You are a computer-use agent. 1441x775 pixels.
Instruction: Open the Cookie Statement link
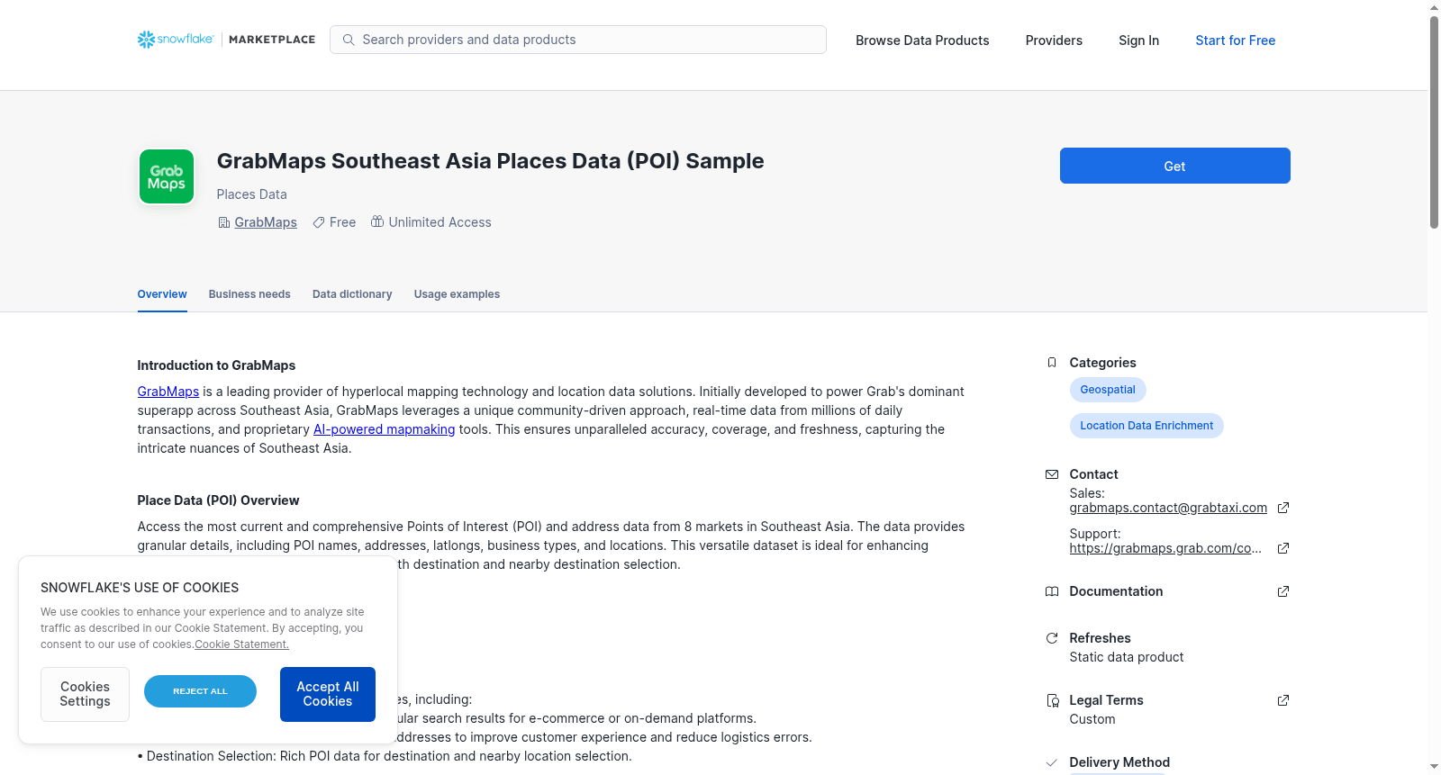click(x=242, y=644)
